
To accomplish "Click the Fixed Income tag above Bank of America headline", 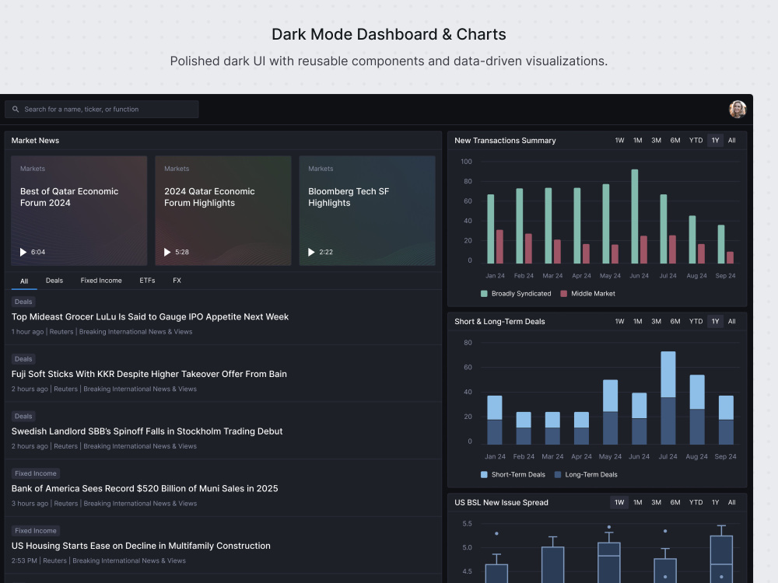I will point(36,473).
